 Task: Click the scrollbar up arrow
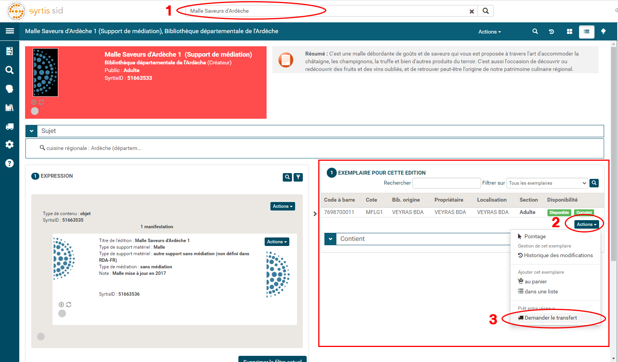614,44
